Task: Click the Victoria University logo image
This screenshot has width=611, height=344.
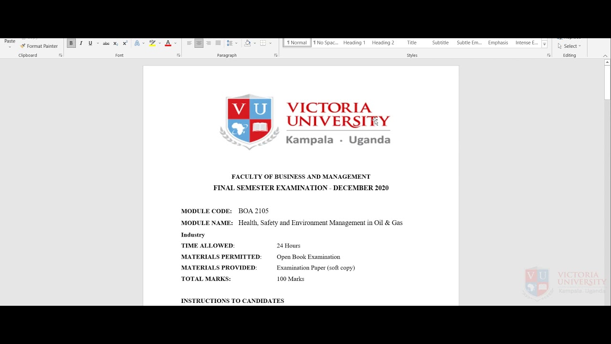Action: [x=305, y=122]
